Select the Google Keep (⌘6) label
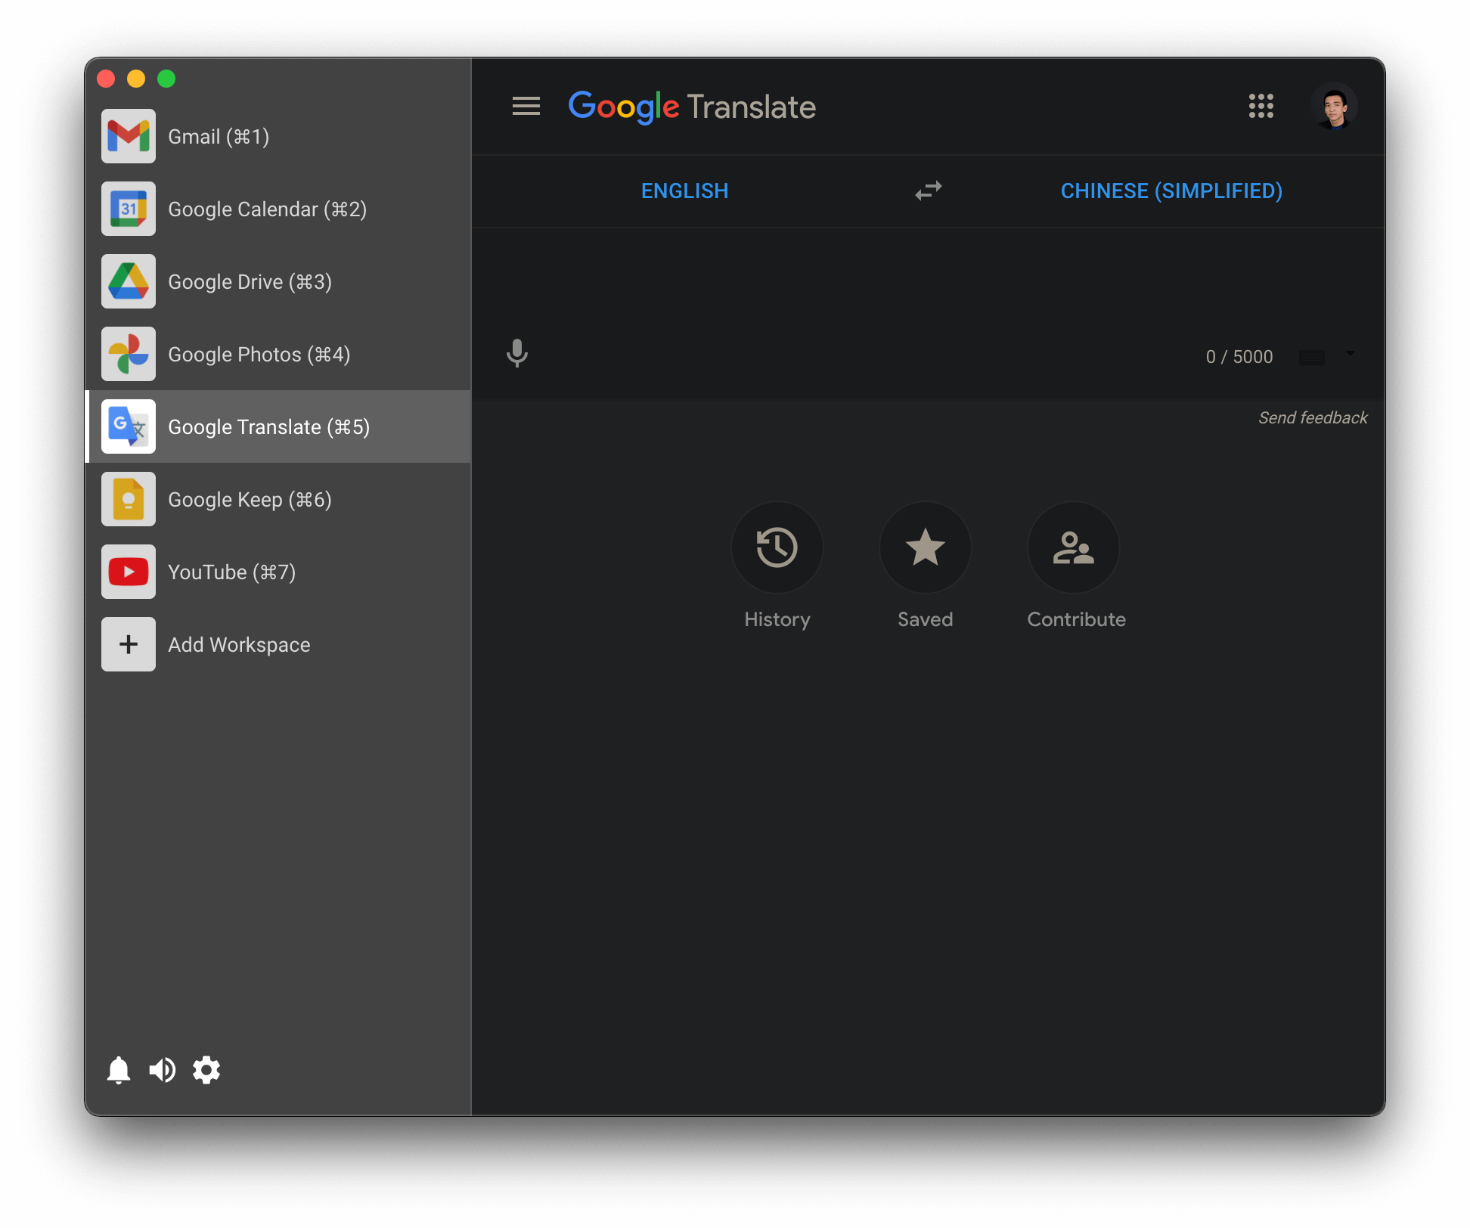The width and height of the screenshot is (1470, 1228). coord(250,500)
